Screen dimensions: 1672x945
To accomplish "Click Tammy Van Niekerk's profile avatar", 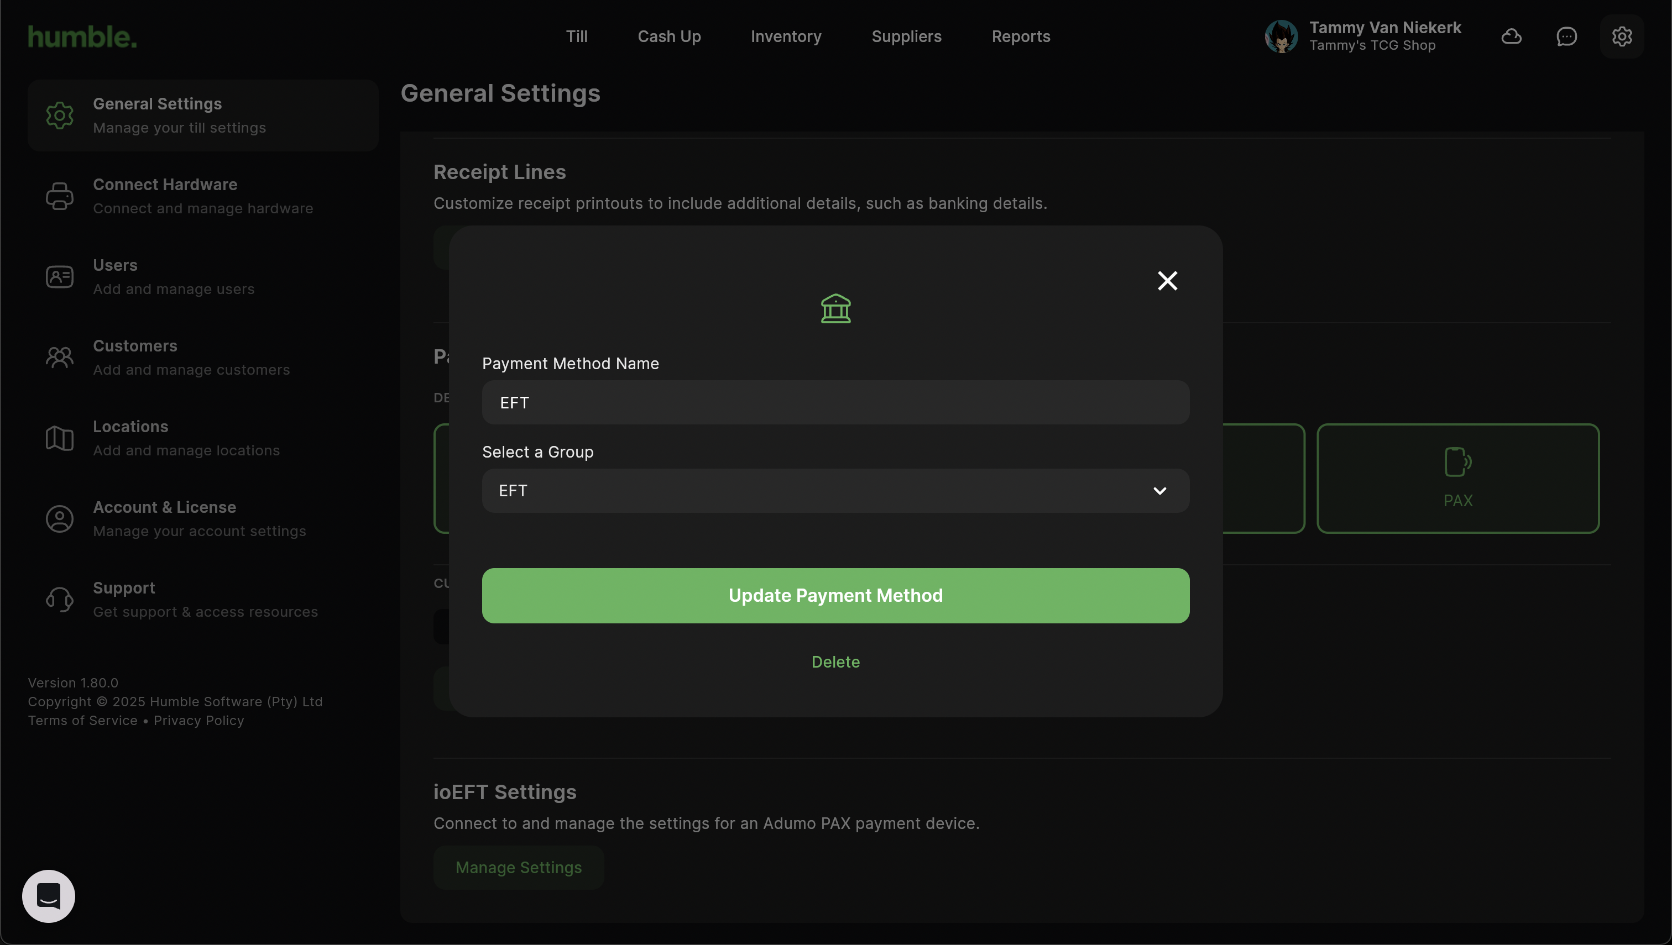I will [x=1281, y=36].
